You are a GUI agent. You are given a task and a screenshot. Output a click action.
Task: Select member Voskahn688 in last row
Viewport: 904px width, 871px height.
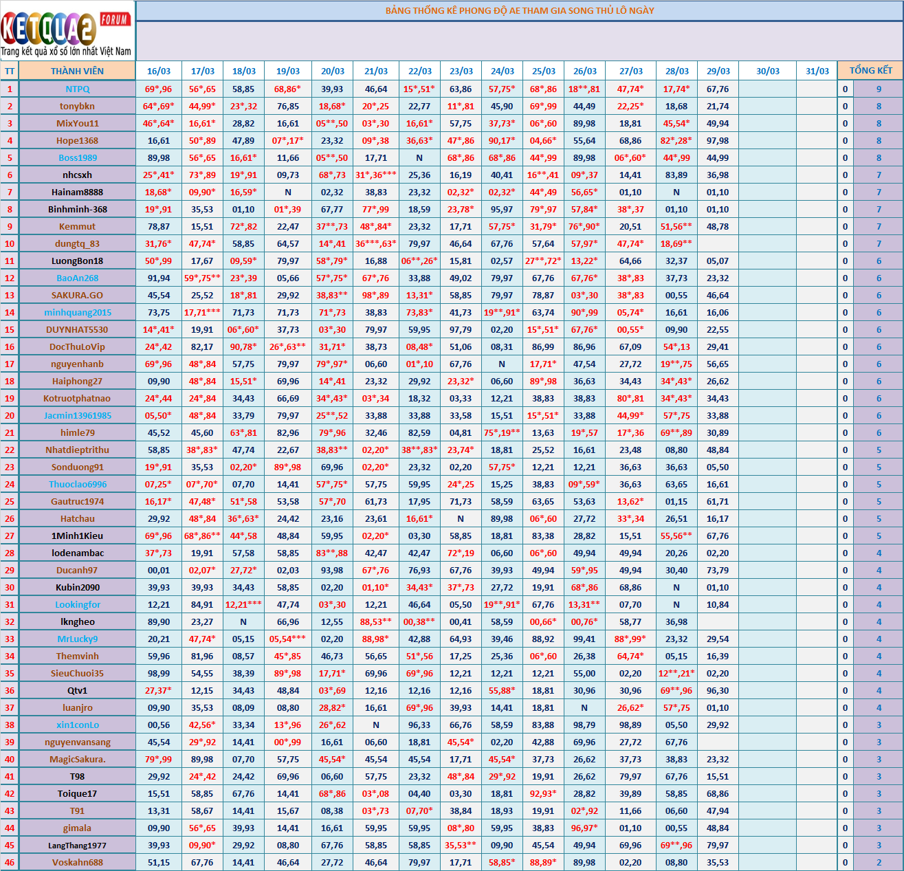77,862
